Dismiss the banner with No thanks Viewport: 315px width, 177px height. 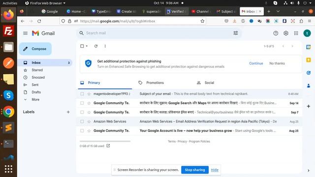pos(277,63)
